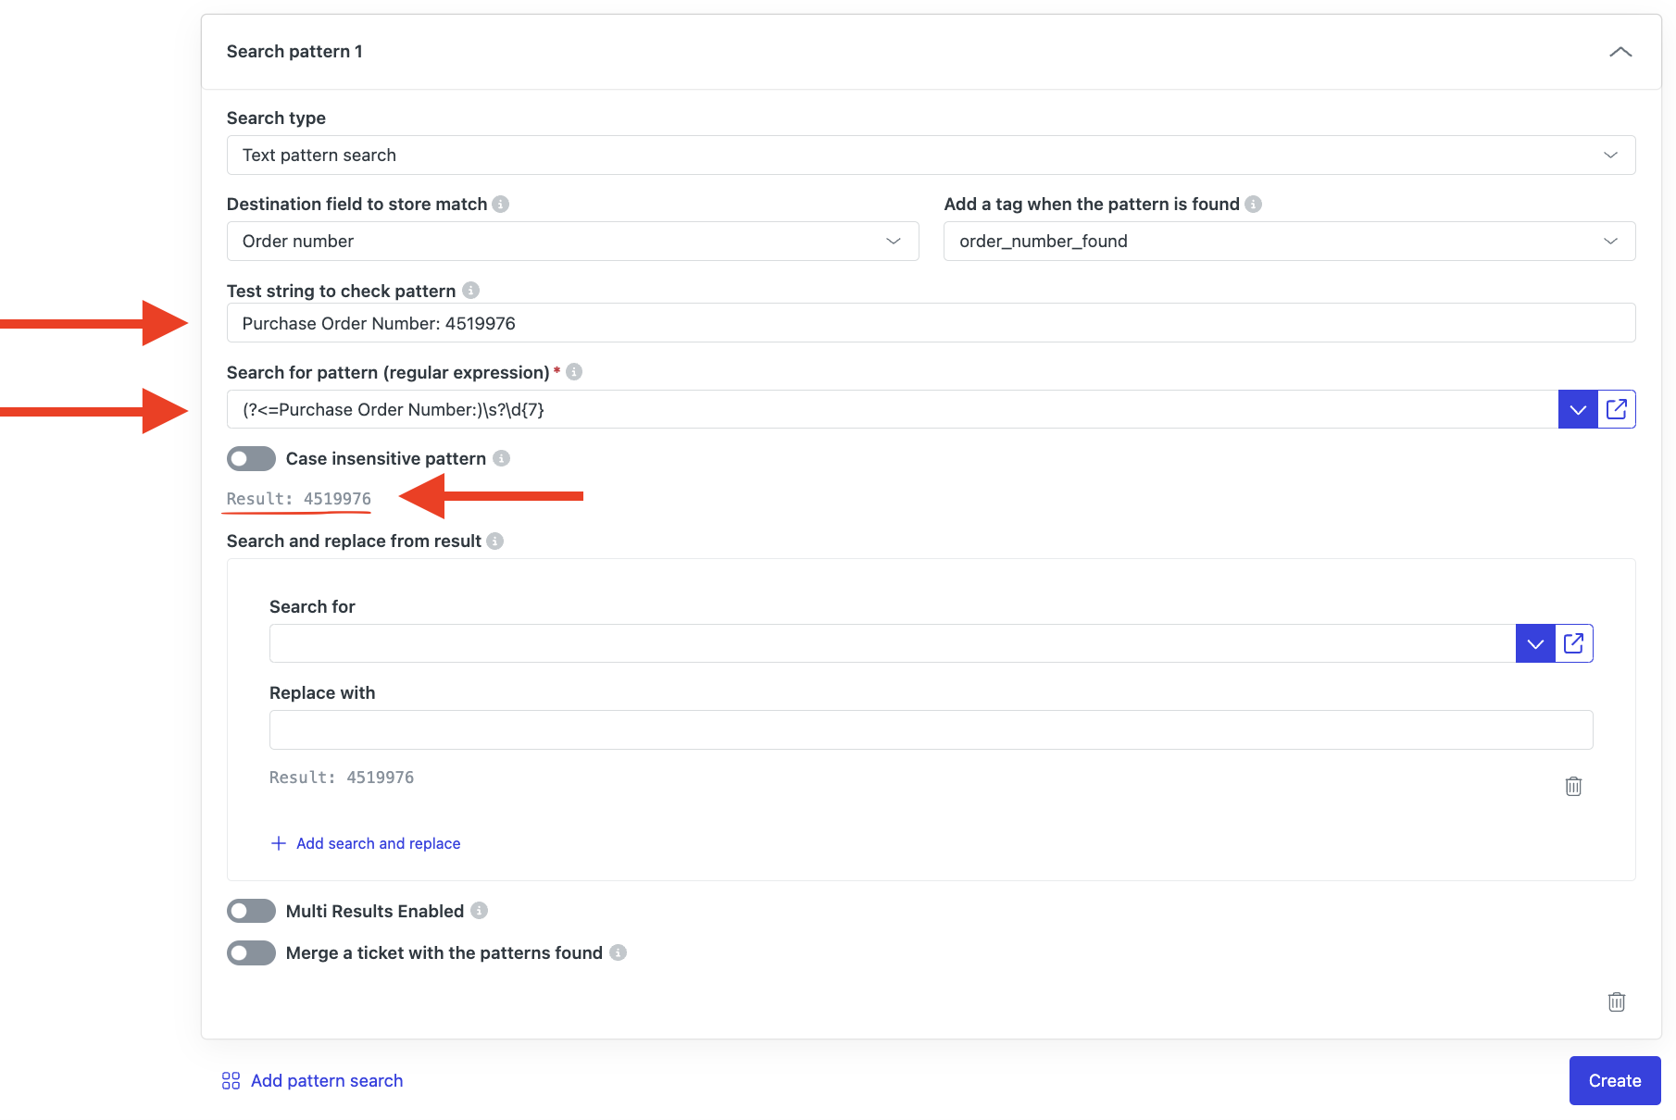Click info icon beside Multi Results Enabled
The image size is (1676, 1120).
[479, 911]
